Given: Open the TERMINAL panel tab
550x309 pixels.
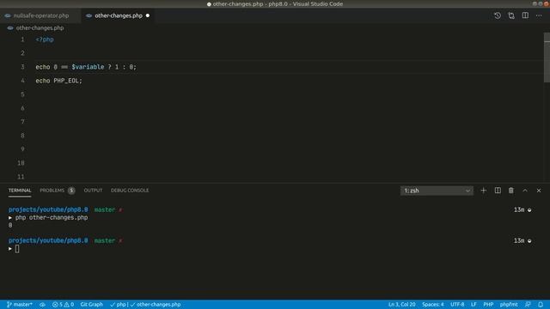Looking at the screenshot, I should [x=20, y=191].
